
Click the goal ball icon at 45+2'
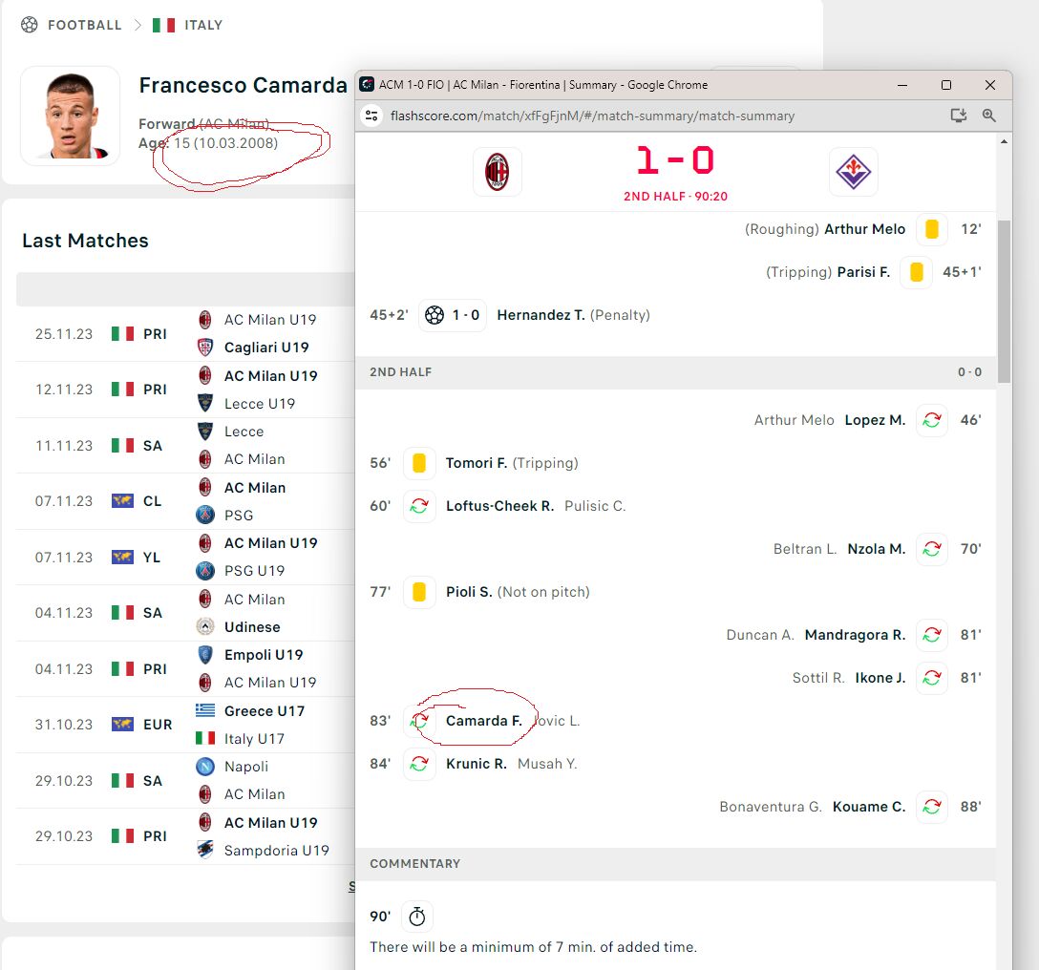(434, 315)
